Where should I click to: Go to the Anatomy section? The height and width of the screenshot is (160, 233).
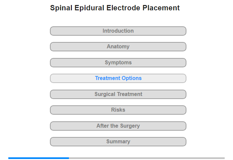point(118,47)
